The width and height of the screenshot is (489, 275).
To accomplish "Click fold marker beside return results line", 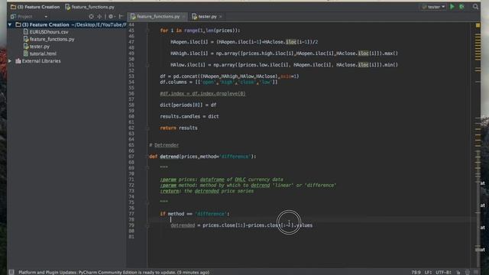I will click(x=147, y=128).
